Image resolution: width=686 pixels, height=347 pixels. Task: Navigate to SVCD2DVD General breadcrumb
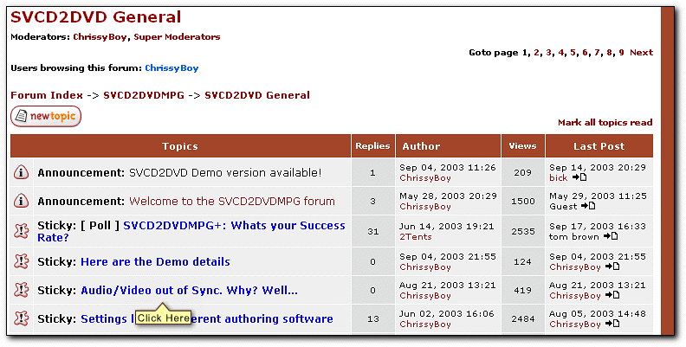pyautogui.click(x=257, y=95)
